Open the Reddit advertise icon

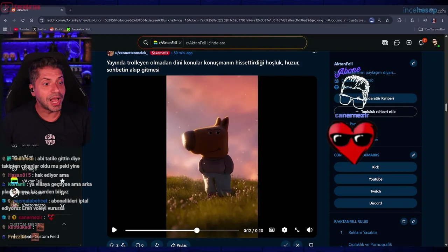385,43
